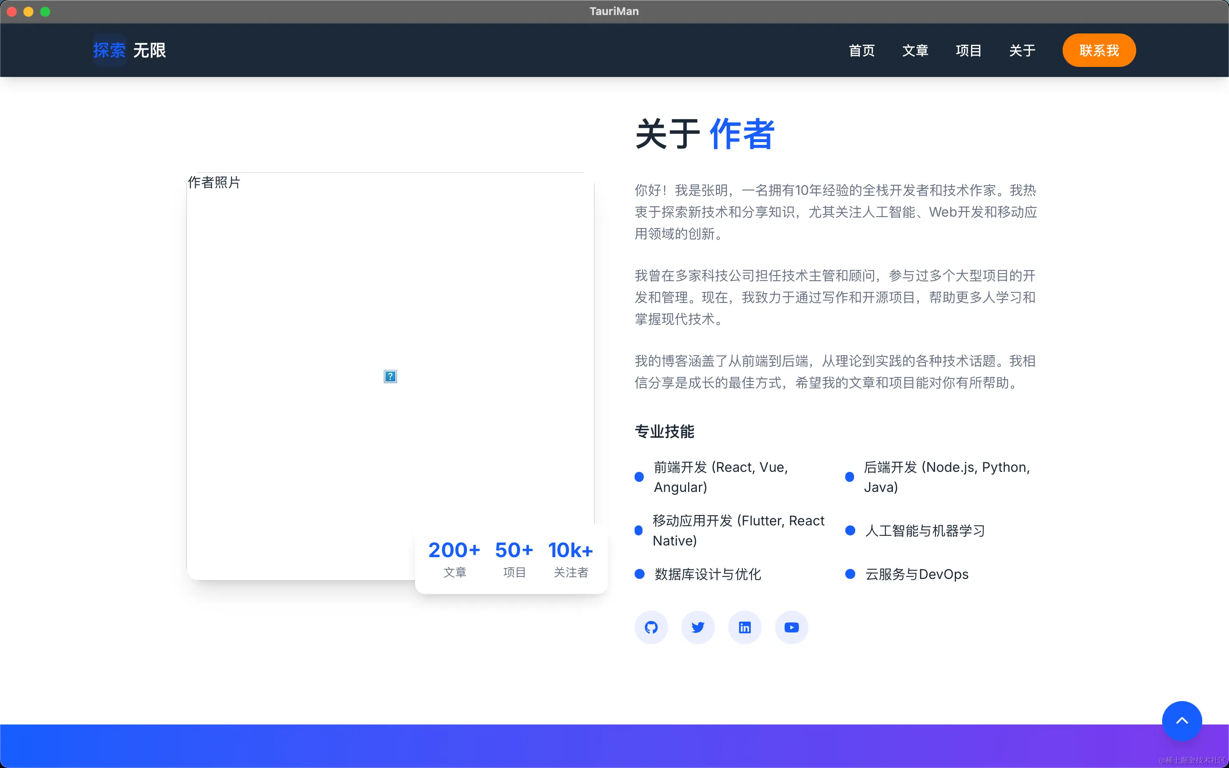
Task: Click the 专业技能 subheading
Action: pos(665,431)
